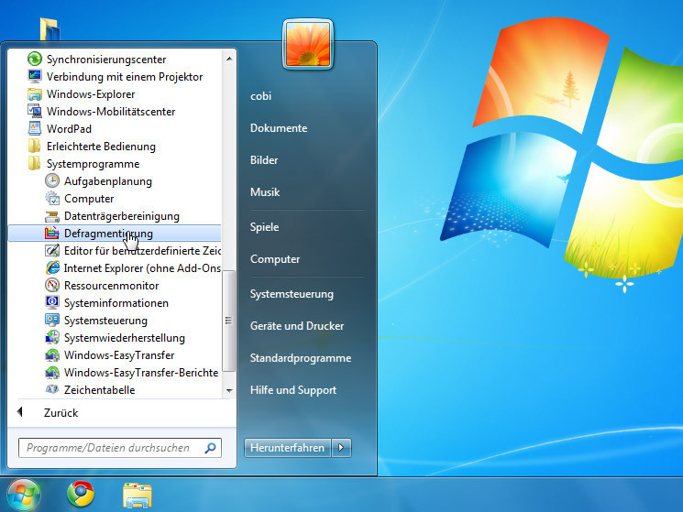The width and height of the screenshot is (683, 512).
Task: Click the Systemsteuerung icon in program list
Action: [x=52, y=321]
